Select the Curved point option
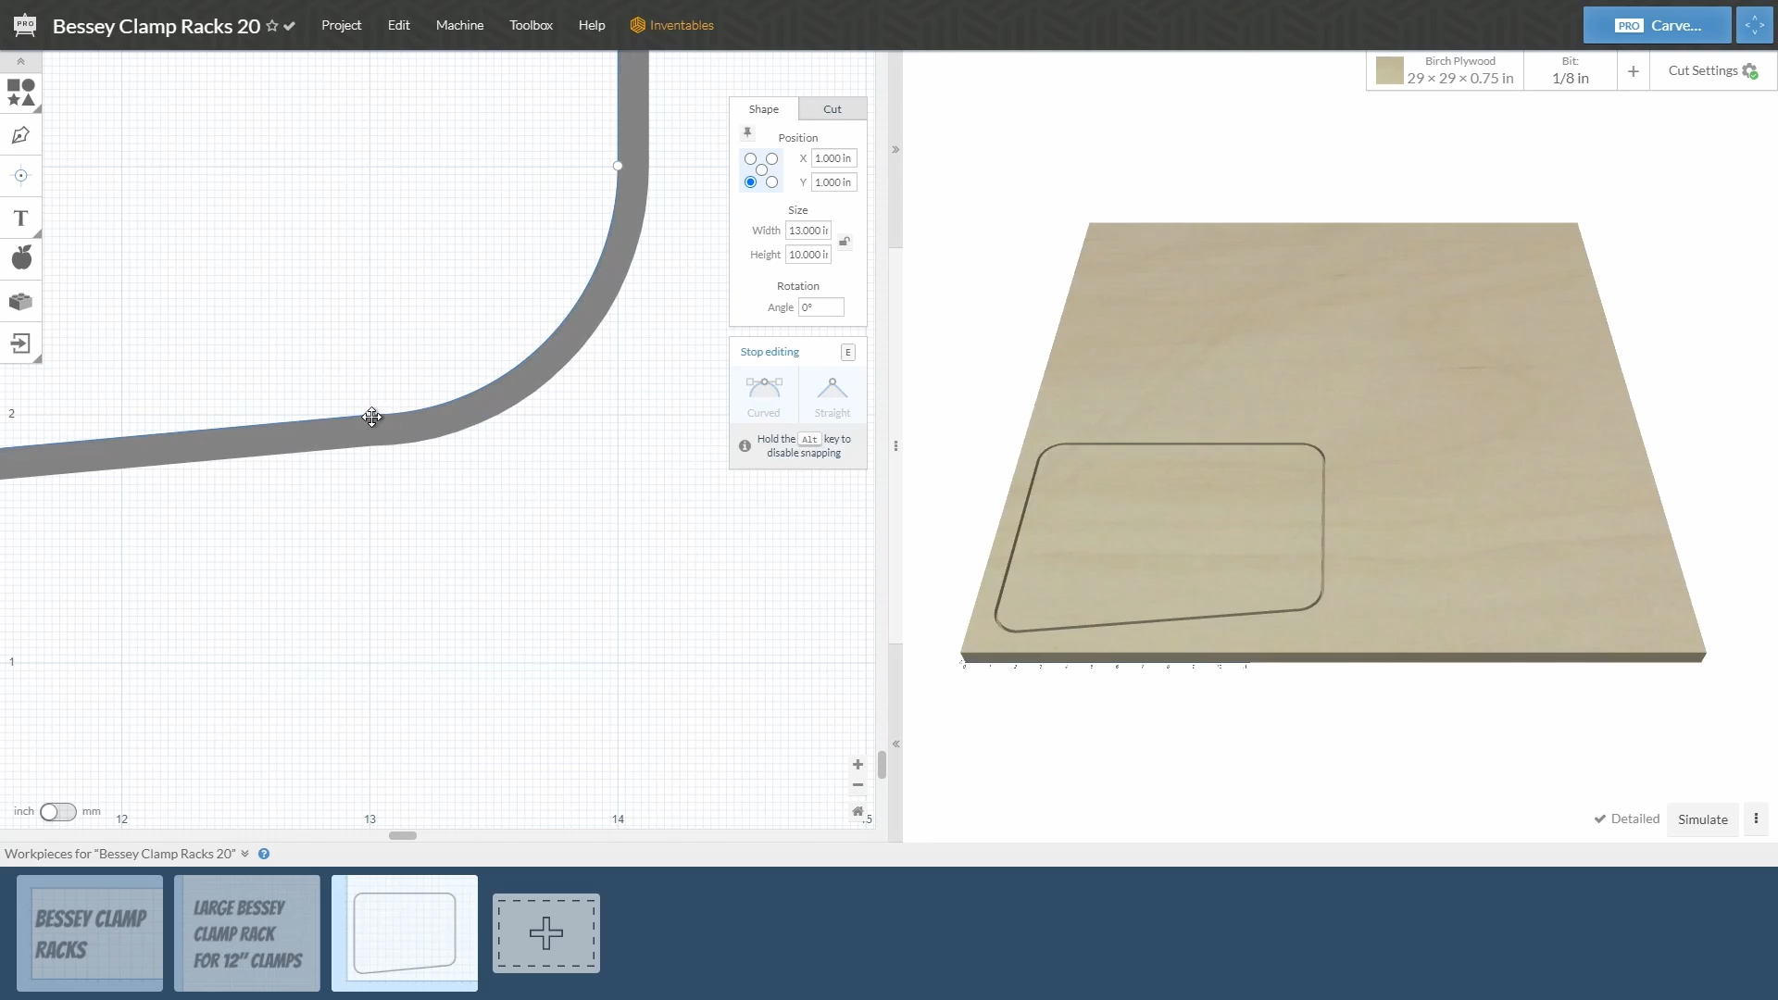 point(763,396)
